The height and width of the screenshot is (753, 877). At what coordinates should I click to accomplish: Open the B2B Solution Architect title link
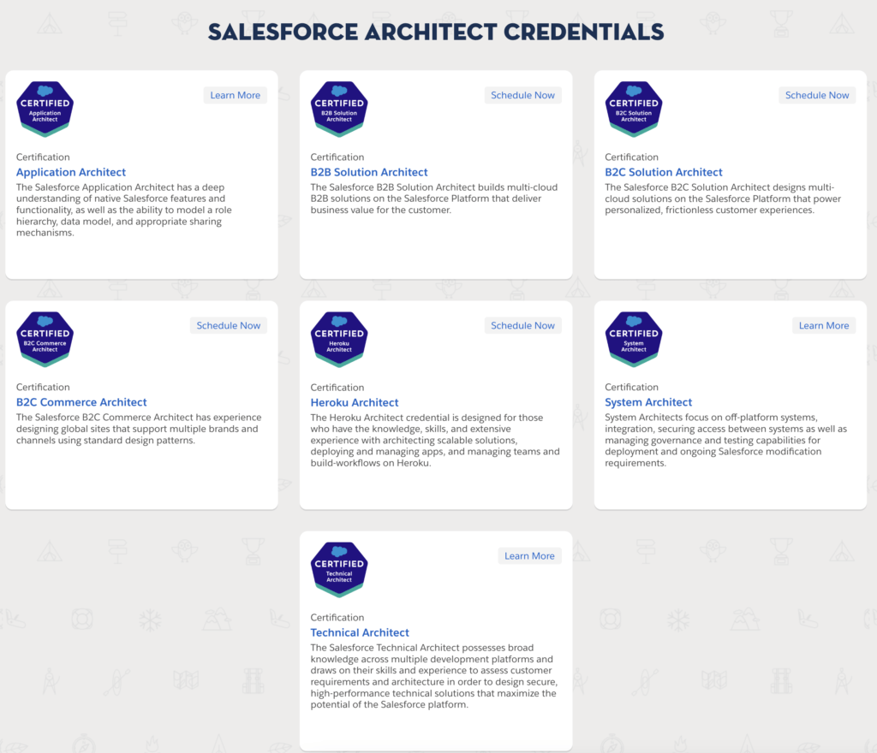[369, 172]
